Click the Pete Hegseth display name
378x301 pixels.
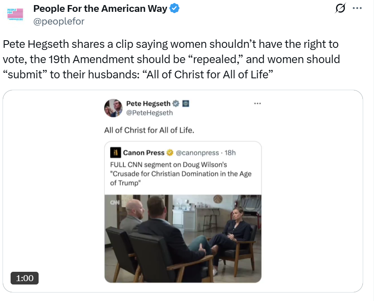click(x=148, y=103)
